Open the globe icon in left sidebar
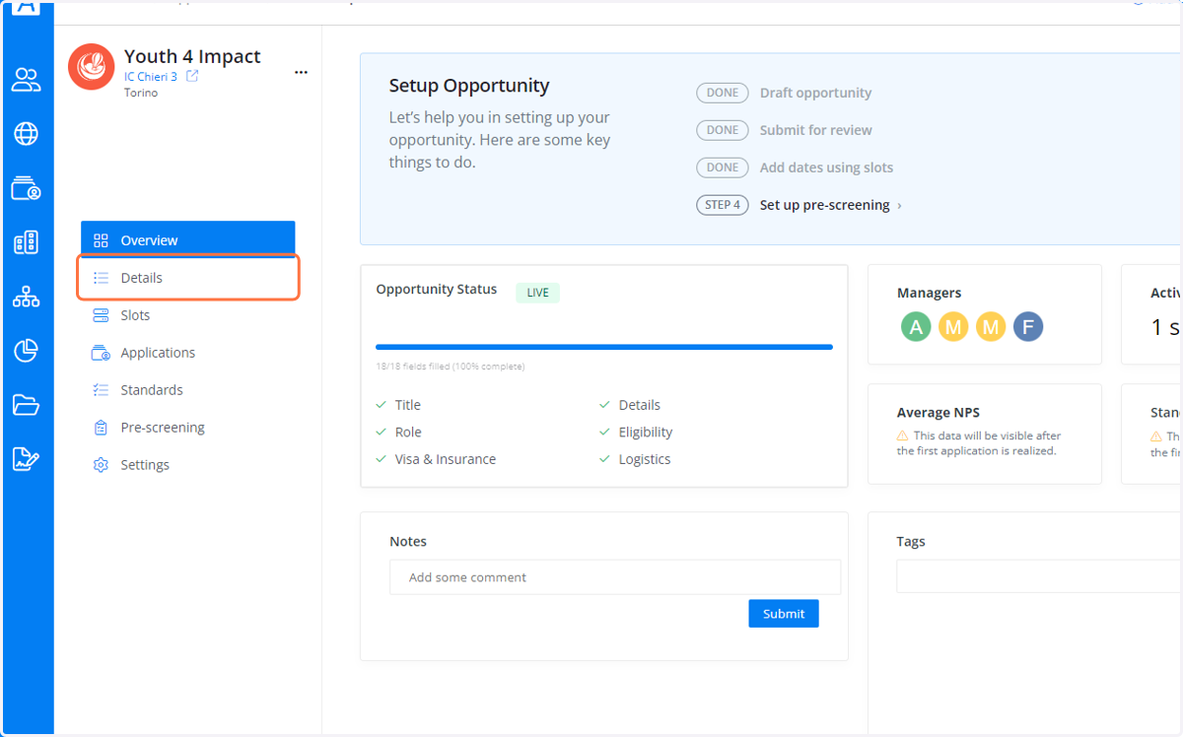 (27, 134)
